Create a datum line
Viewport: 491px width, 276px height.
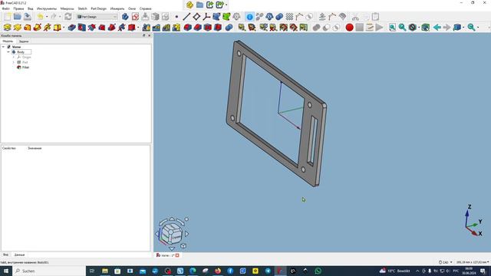point(186,17)
